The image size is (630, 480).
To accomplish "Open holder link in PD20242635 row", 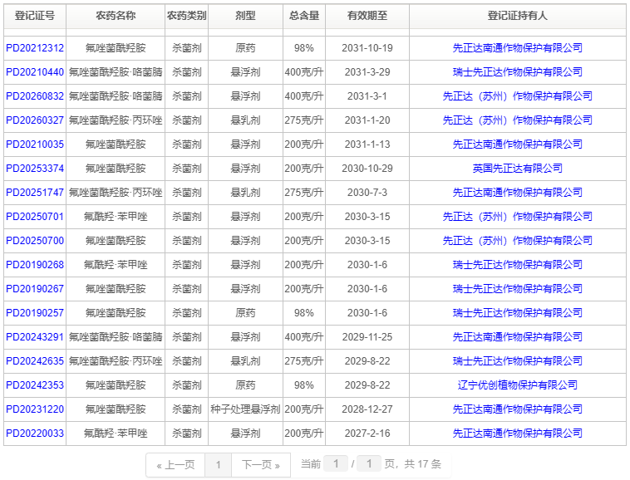I will click(x=518, y=361).
